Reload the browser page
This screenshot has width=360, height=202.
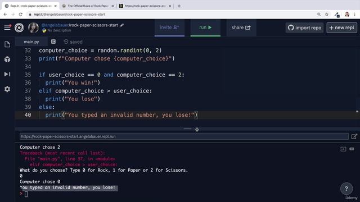pyautogui.click(x=21, y=15)
